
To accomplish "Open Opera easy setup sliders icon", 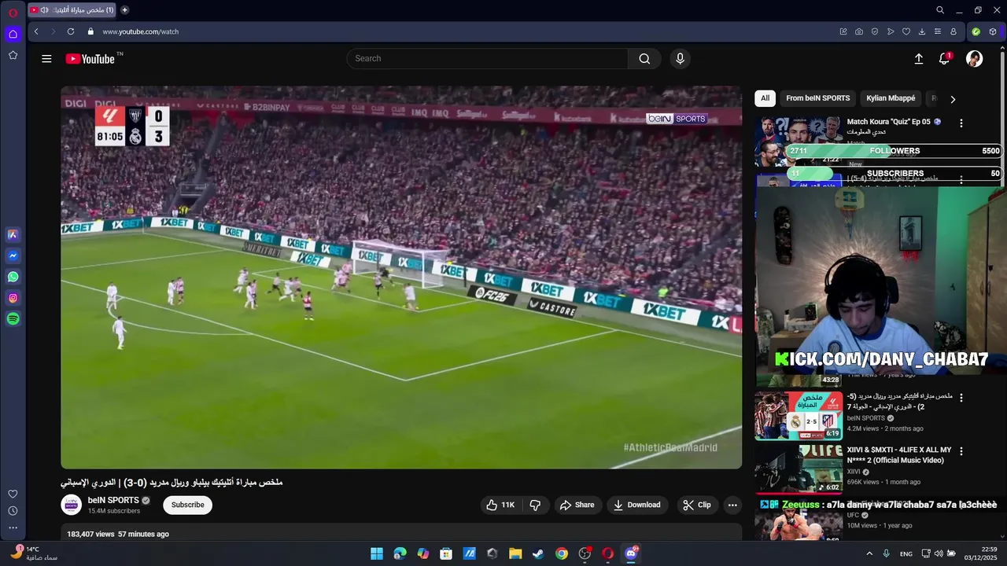I will click(938, 31).
